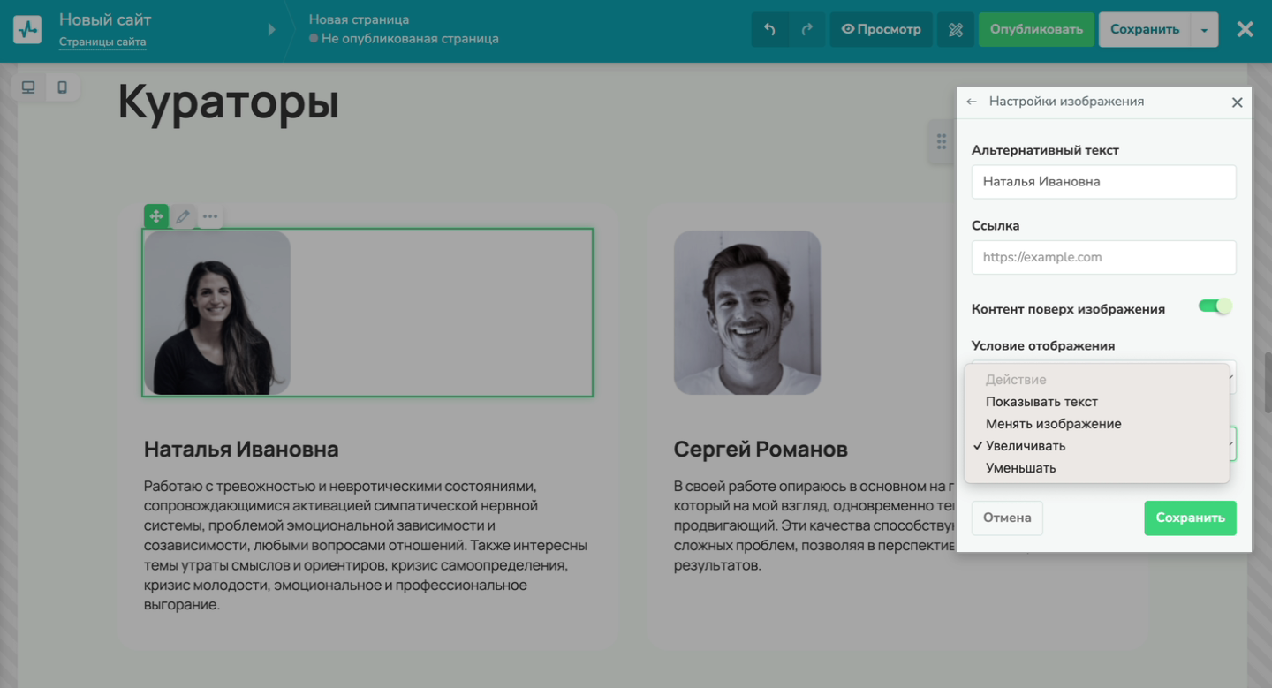Click the design tools icon beside Просмотр

pos(955,29)
